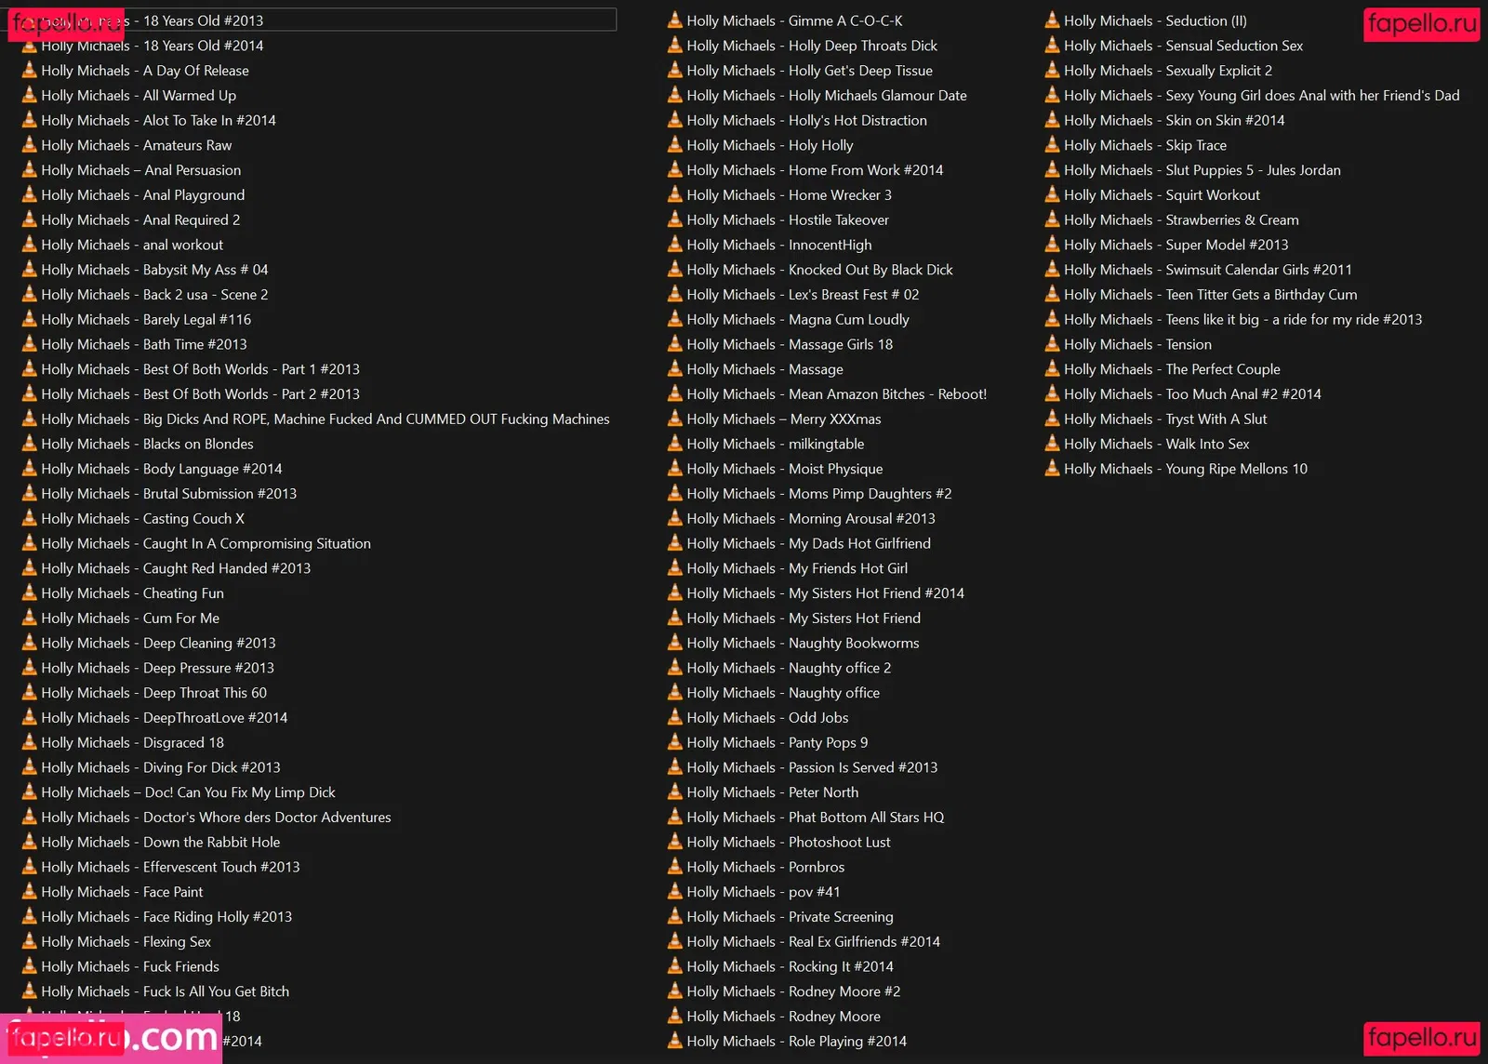Image resolution: width=1488 pixels, height=1064 pixels.
Task: Click the VLC icon beside 'Role Playing #2014'
Action: click(675, 1041)
